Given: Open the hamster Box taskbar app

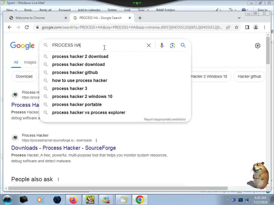Looking at the screenshot, I should 90,200.
